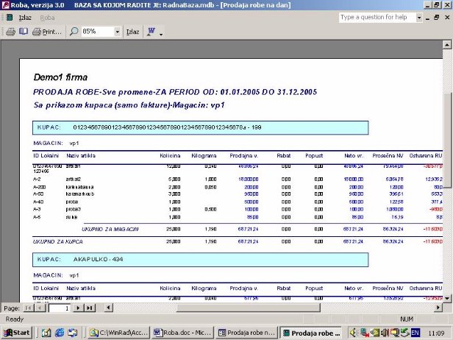Click the Word export icon
This screenshot has width=453, height=340.
[151, 32]
